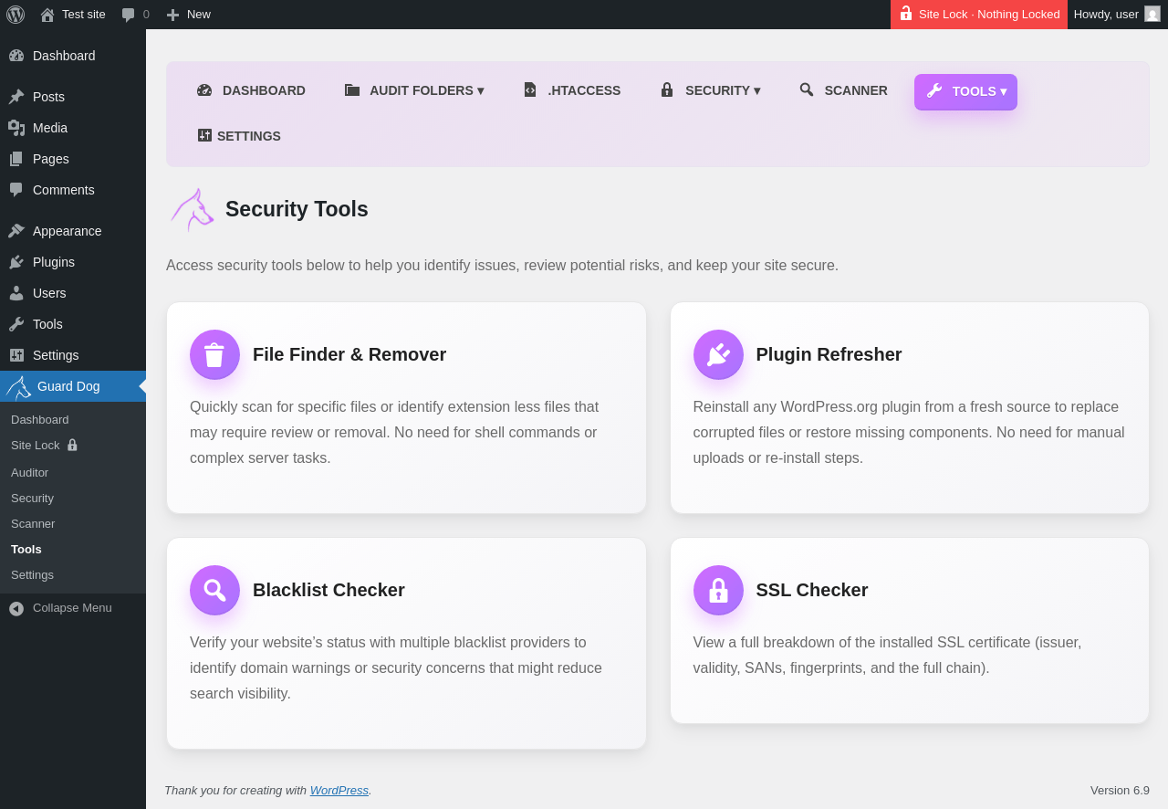Click the Plugin Refresher plug icon
The height and width of the screenshot is (809, 1168).
click(x=718, y=355)
